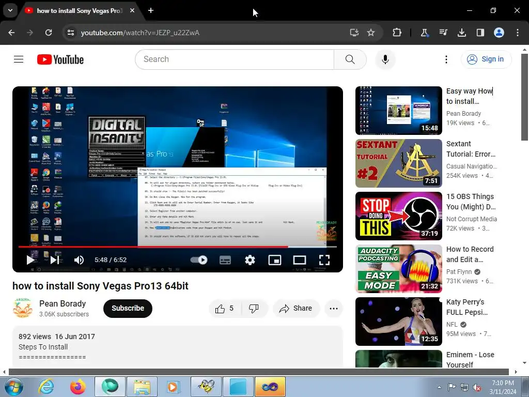Subscribe to Pean Borady
The height and width of the screenshot is (397, 529).
(x=128, y=308)
